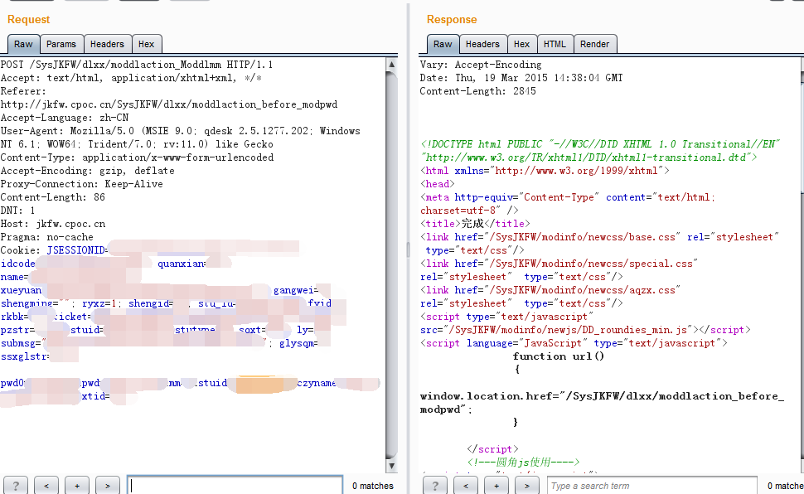Switch to the Request Raw tab
This screenshot has height=494, width=804.
tap(23, 44)
